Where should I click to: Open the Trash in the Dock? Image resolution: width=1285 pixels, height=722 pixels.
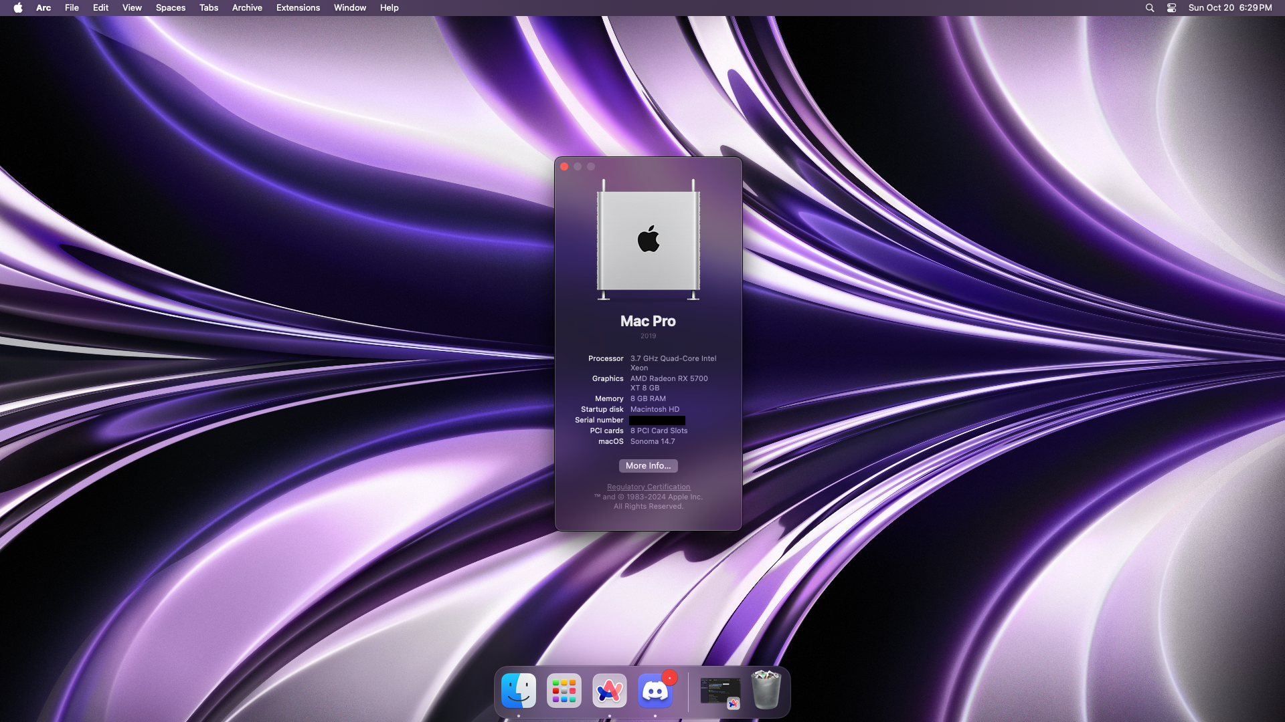[x=766, y=690]
